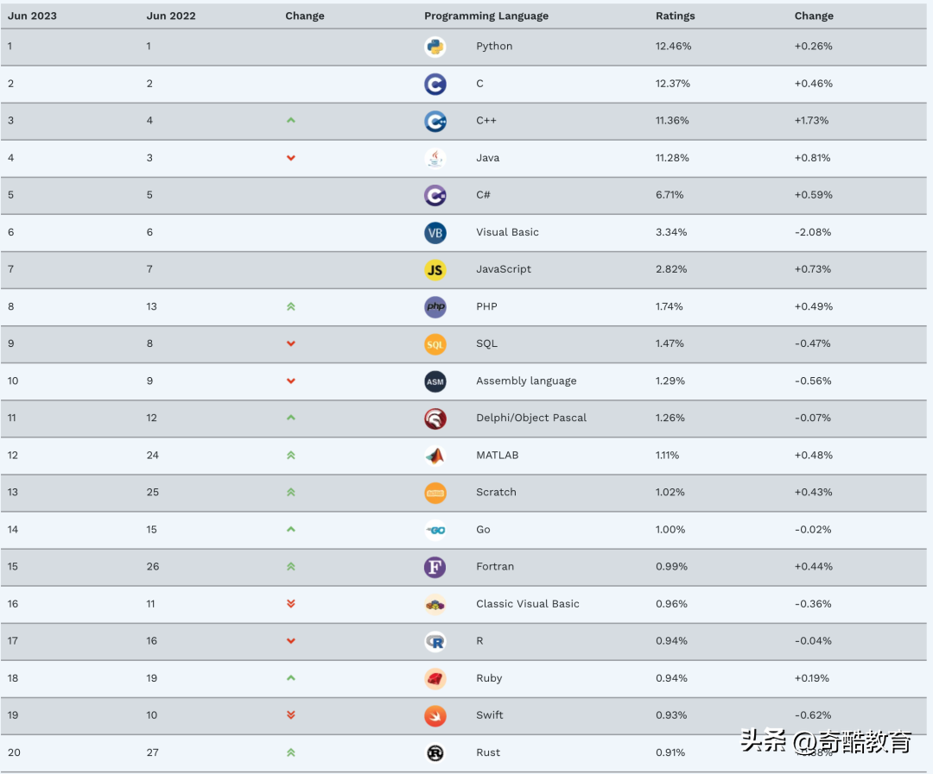Viewport: 933px width, 774px height.
Task: Click the Programming Language column header
Action: coord(486,16)
